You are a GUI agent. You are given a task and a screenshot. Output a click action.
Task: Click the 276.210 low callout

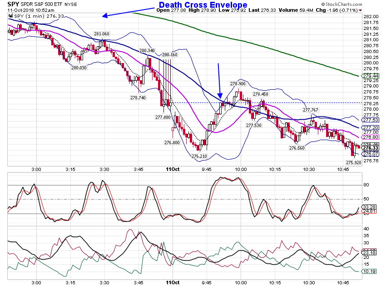199,156
